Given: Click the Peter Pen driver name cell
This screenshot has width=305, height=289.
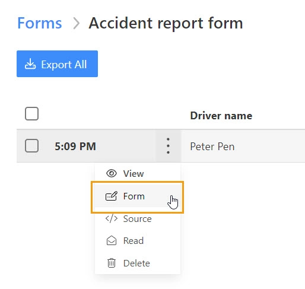Looking at the screenshot, I should pos(212,147).
